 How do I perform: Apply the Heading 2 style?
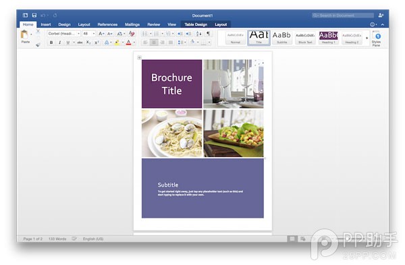click(352, 38)
